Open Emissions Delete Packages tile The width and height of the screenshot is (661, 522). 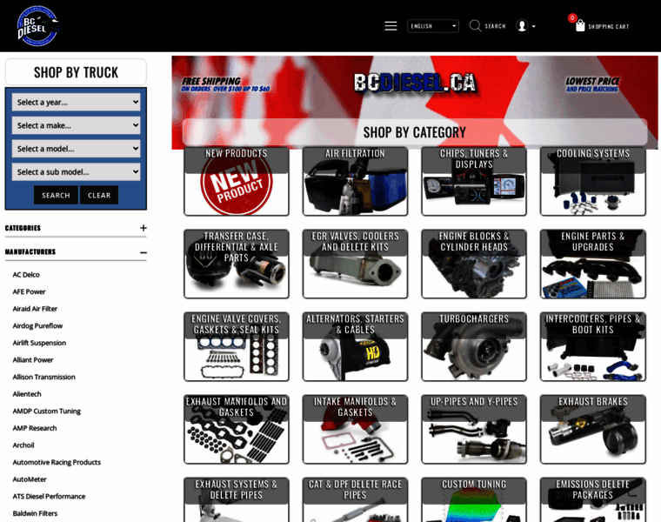click(592, 499)
